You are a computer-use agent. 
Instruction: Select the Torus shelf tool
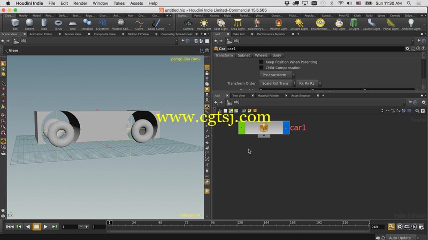pos(58,24)
